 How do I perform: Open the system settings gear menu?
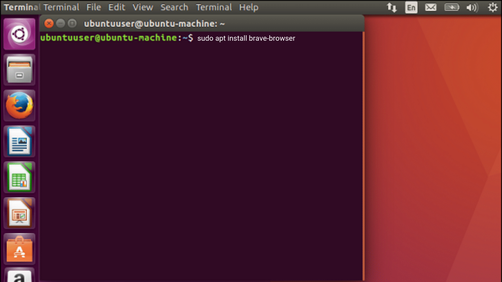point(492,7)
